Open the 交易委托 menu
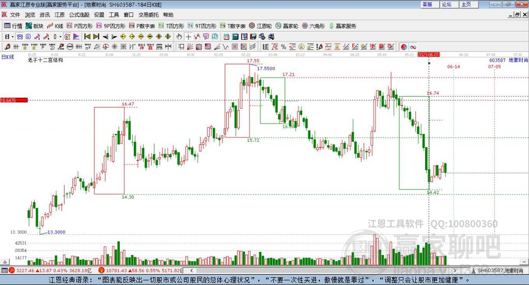529x285 pixels. [x=148, y=14]
